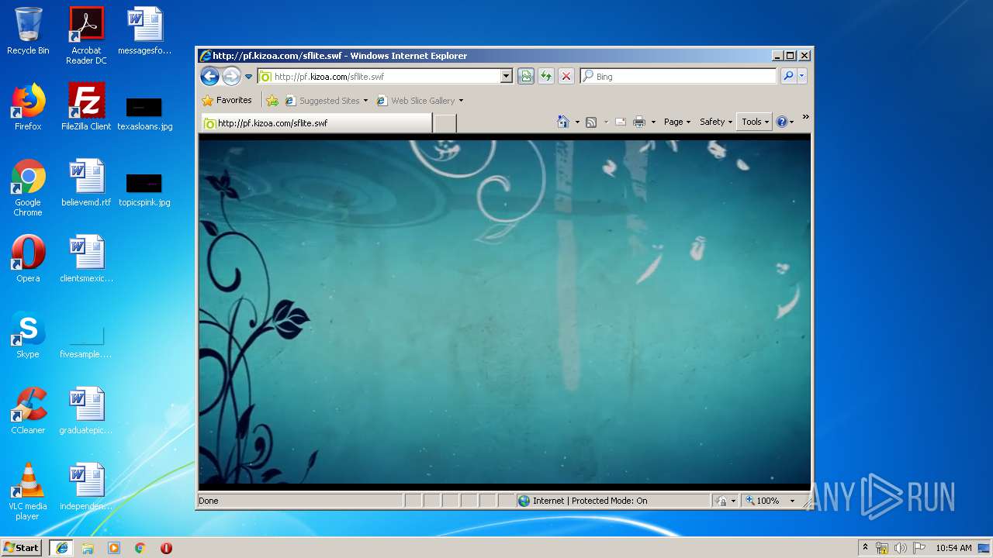Expand the Print options dropdown arrow
Image resolution: width=993 pixels, height=558 pixels.
click(653, 122)
